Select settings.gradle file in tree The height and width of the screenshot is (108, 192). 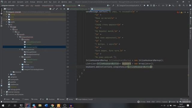pos(15,89)
